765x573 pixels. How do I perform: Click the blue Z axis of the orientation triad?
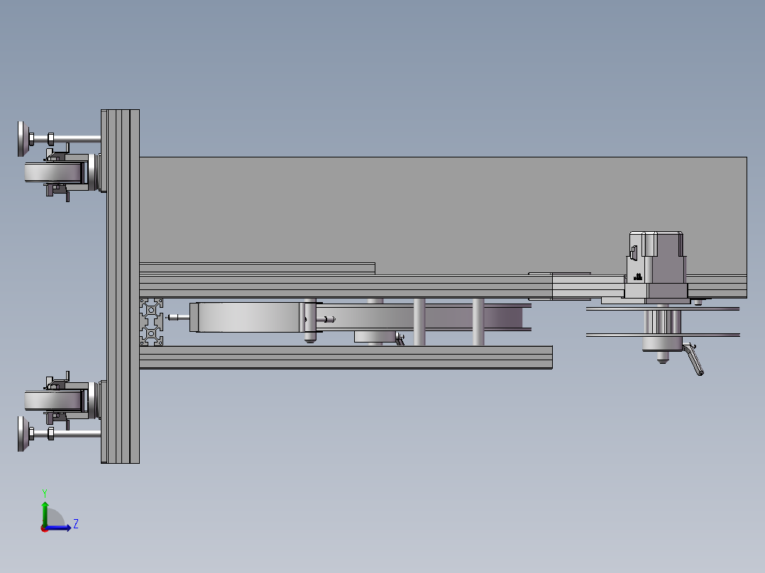pyautogui.click(x=58, y=528)
